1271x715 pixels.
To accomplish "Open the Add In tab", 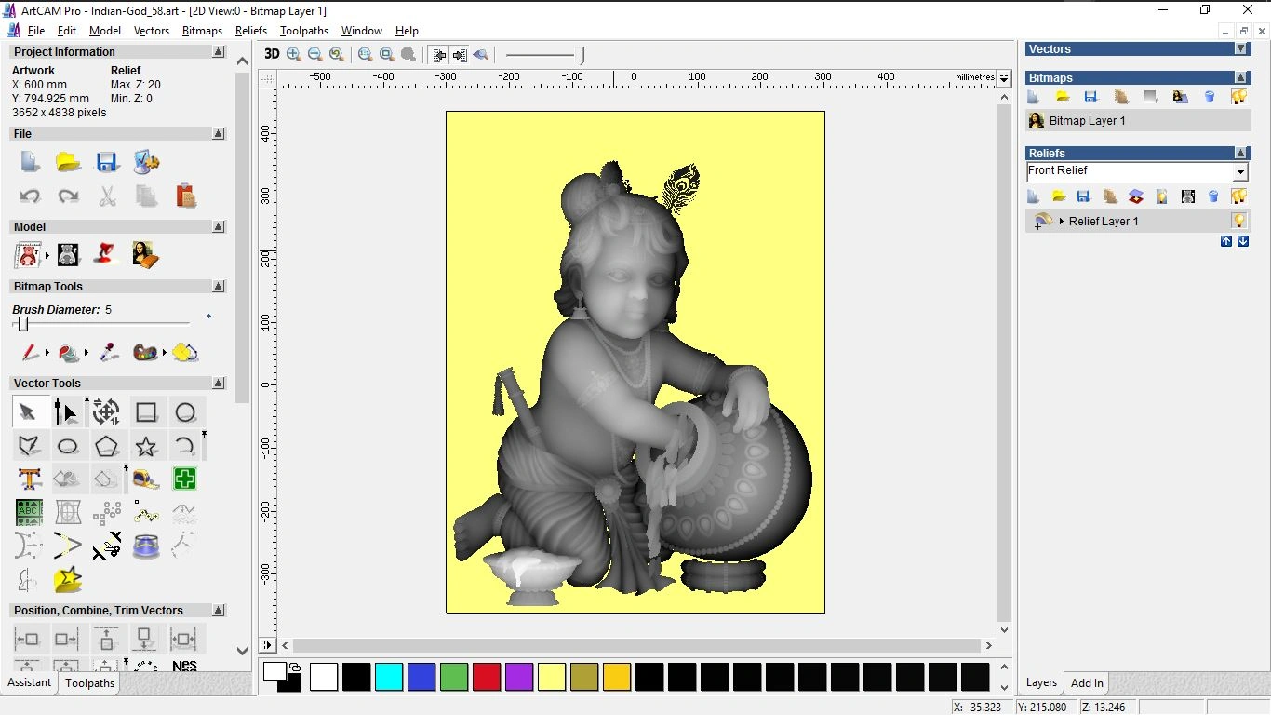I will [x=1087, y=683].
